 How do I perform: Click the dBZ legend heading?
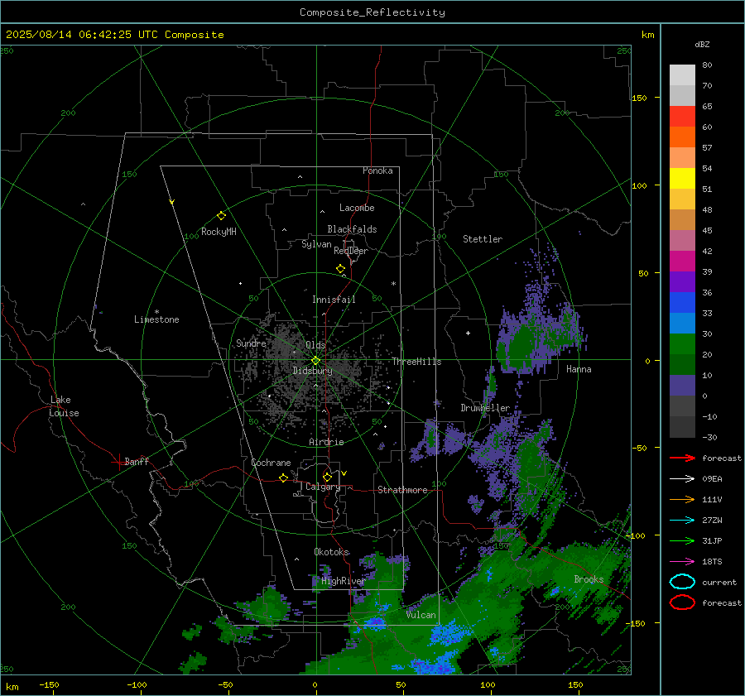point(702,45)
